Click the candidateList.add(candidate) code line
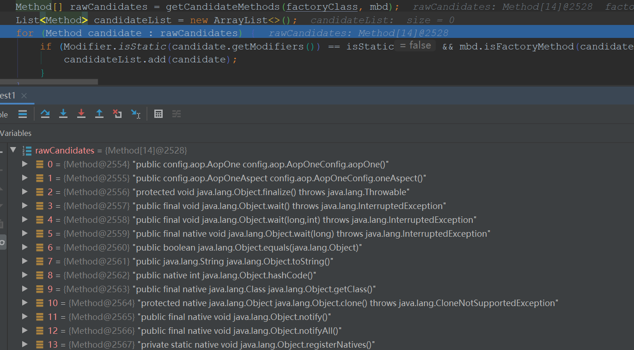 coord(150,60)
